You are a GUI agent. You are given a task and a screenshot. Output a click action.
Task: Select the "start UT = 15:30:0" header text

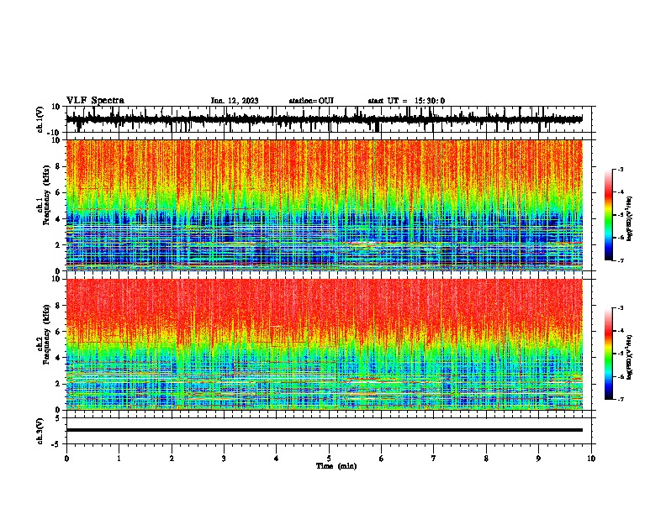pyautogui.click(x=406, y=101)
